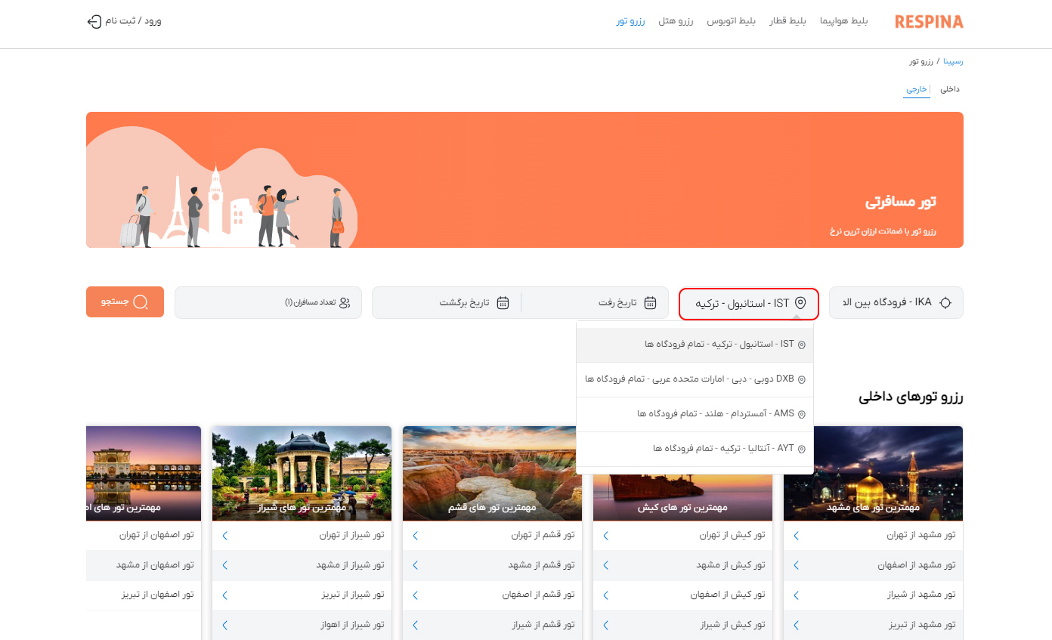
Task: Click the مهمترین تور های قشم thumbnail image
Action: click(492, 474)
